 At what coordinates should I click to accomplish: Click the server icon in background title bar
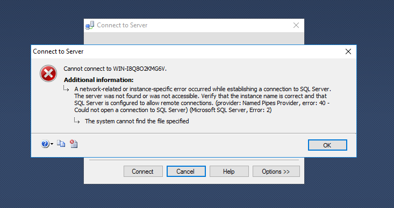90,25
